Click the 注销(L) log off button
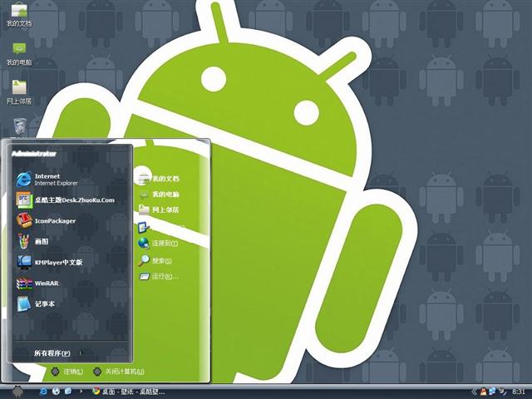 [x=67, y=372]
